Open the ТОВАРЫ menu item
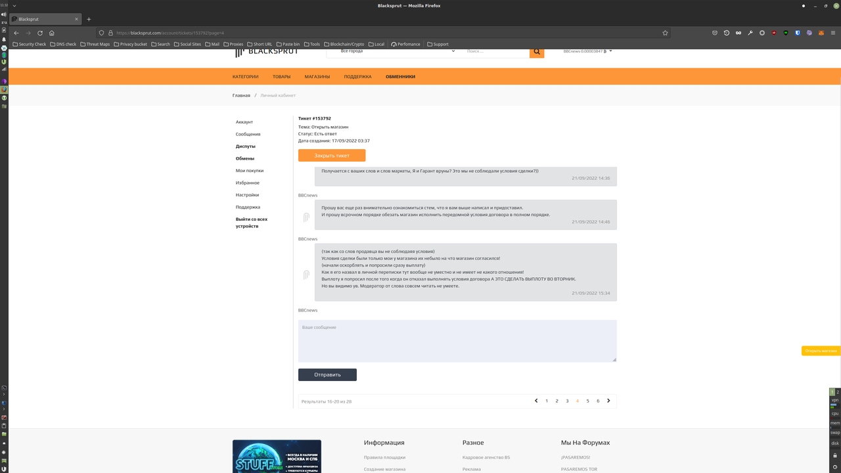 [281, 77]
